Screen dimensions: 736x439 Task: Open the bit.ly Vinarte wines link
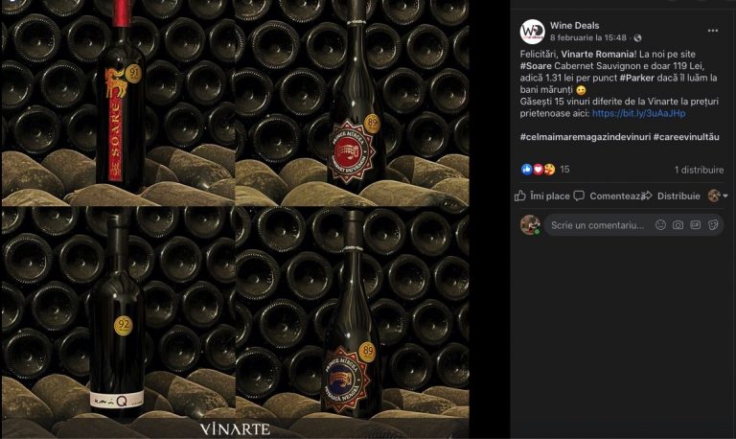[638, 113]
